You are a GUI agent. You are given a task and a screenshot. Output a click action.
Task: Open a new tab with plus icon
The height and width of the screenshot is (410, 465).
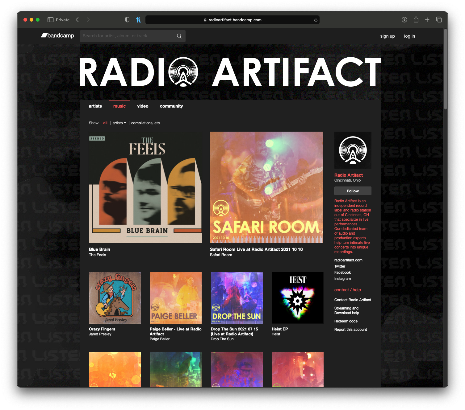coord(427,20)
